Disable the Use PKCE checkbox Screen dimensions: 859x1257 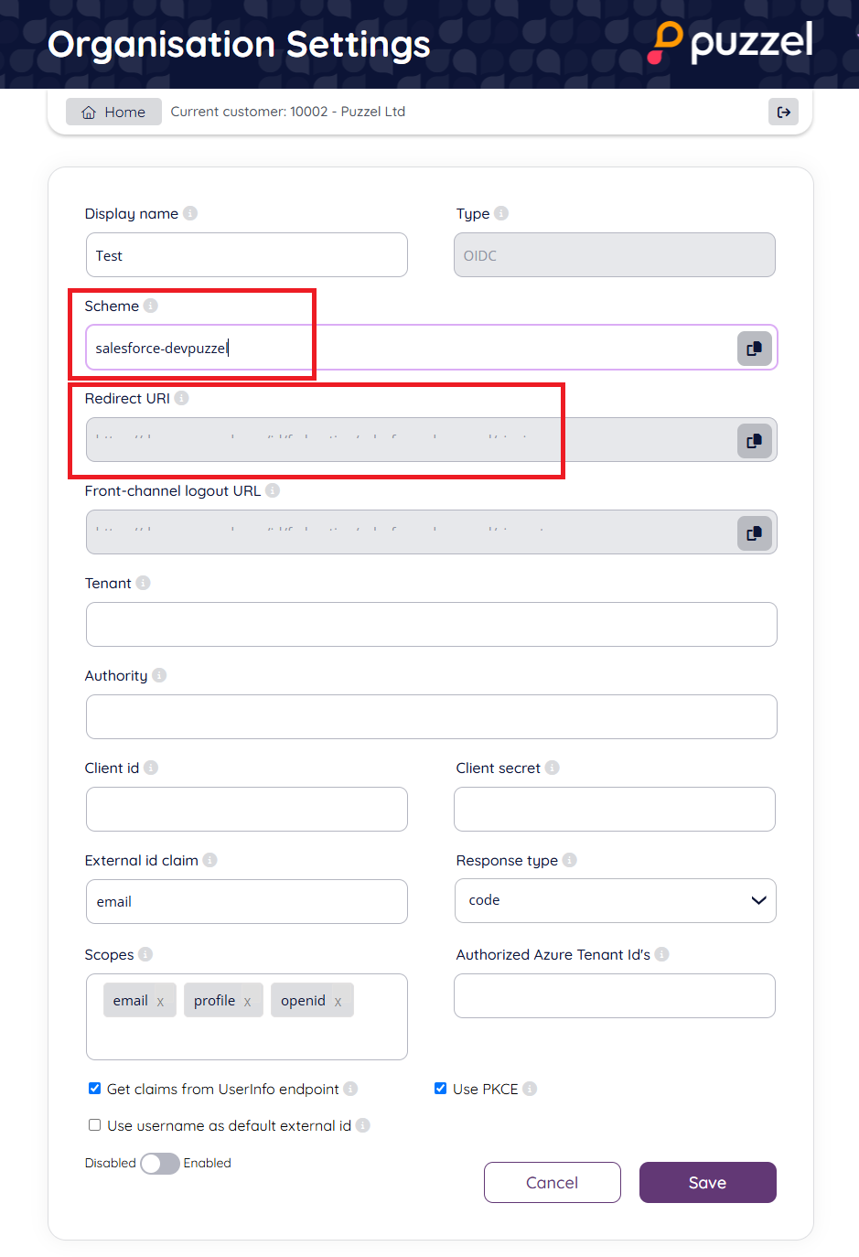coord(440,1089)
